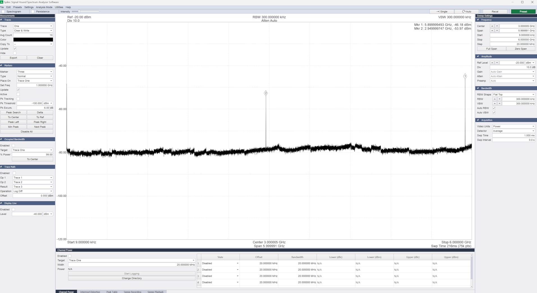Open trace Type dropdown showing Clear & Write
Image resolution: width=537 pixels, height=293 pixels.
33,31
